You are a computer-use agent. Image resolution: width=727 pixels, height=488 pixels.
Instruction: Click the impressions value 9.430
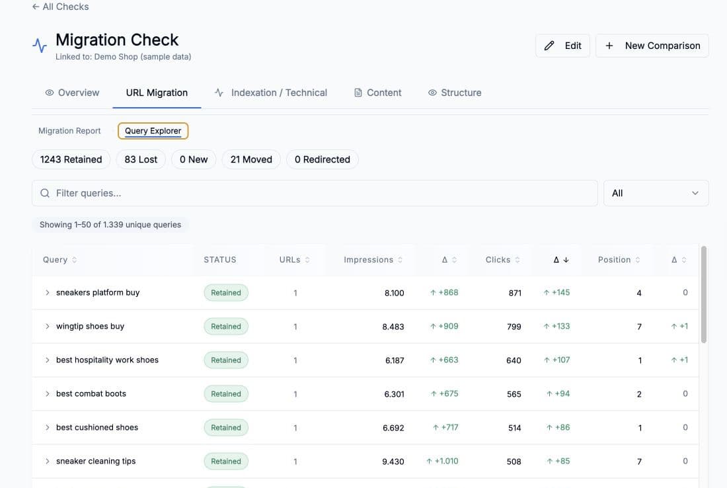[x=393, y=462]
